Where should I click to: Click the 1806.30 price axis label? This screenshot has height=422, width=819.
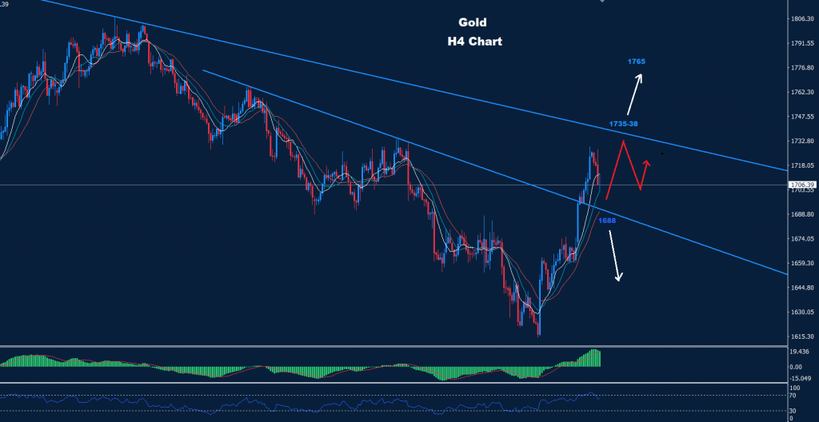click(803, 19)
